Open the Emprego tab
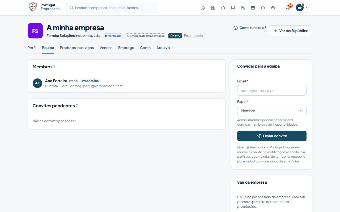Image resolution: width=340 pixels, height=212 pixels. coord(126,48)
